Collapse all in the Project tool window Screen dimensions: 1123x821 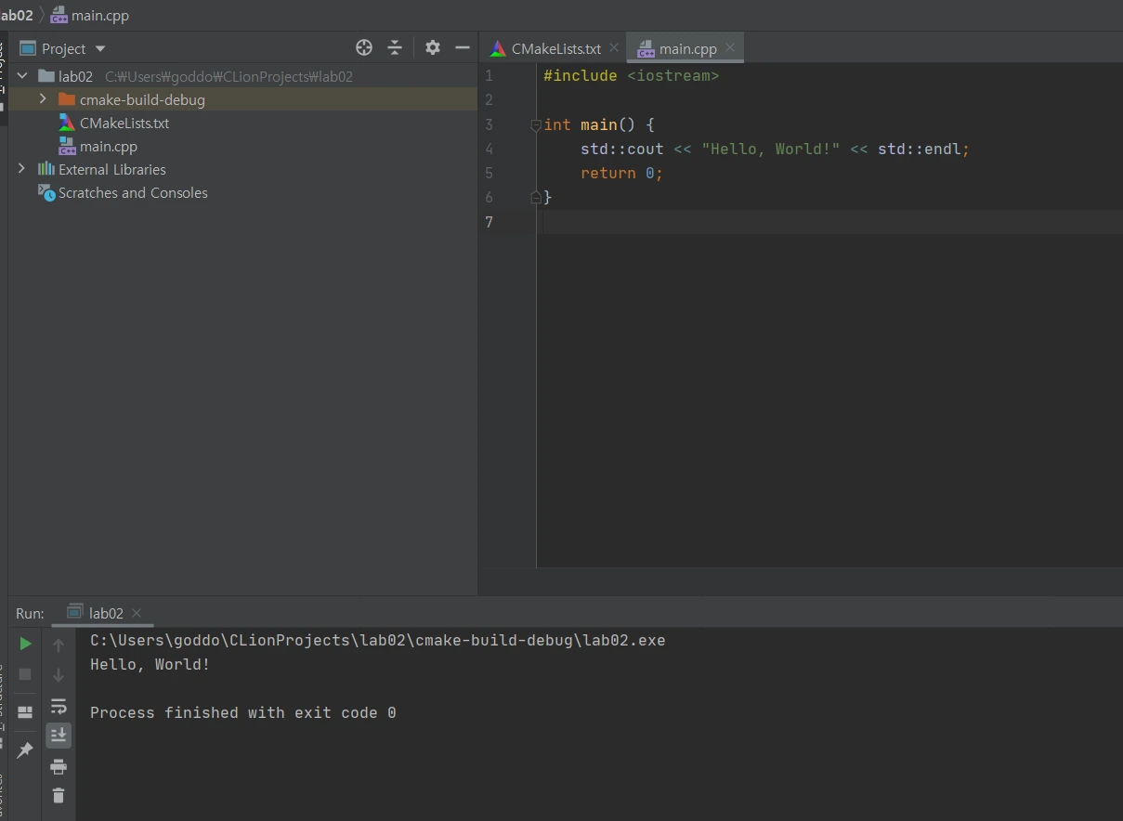(395, 48)
